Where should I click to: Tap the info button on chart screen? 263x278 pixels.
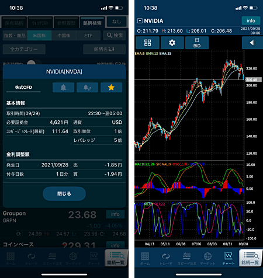(251, 20)
